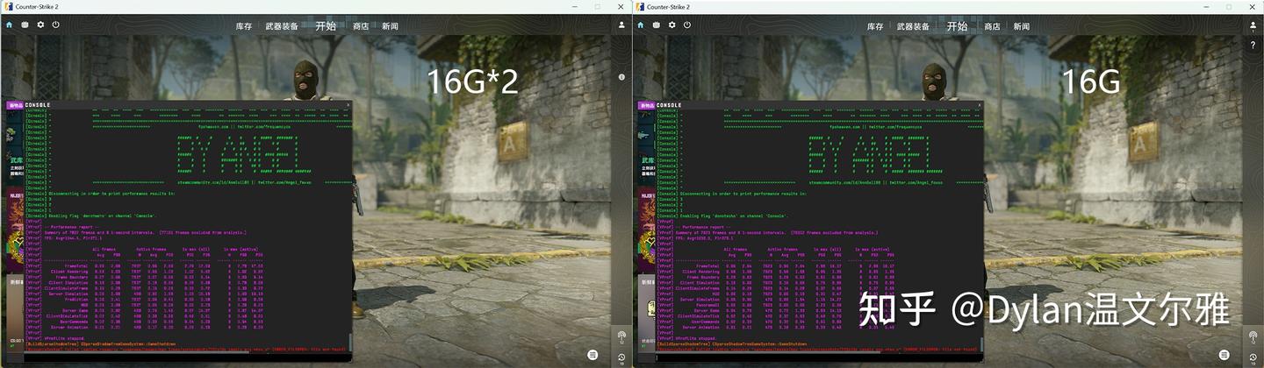Click the purple tag beside CONSOLE in left window
The width and height of the screenshot is (1264, 368).
coord(15,105)
